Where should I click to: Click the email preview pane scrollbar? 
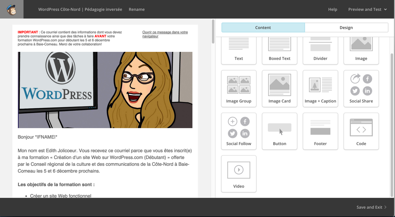coord(213,32)
